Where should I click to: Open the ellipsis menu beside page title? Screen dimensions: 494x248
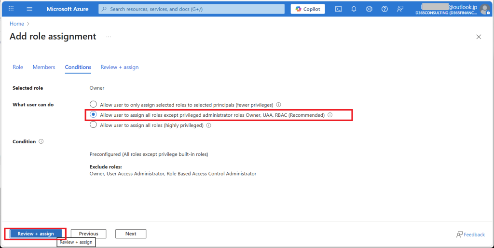pos(109,37)
